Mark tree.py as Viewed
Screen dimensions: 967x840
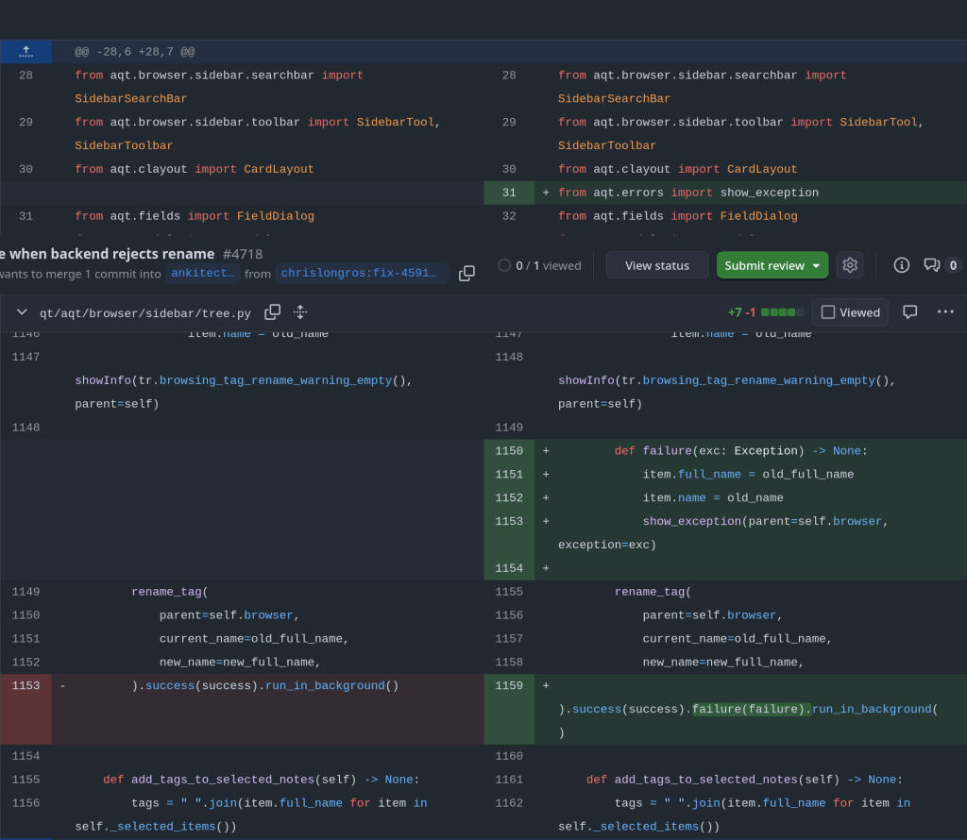point(850,312)
